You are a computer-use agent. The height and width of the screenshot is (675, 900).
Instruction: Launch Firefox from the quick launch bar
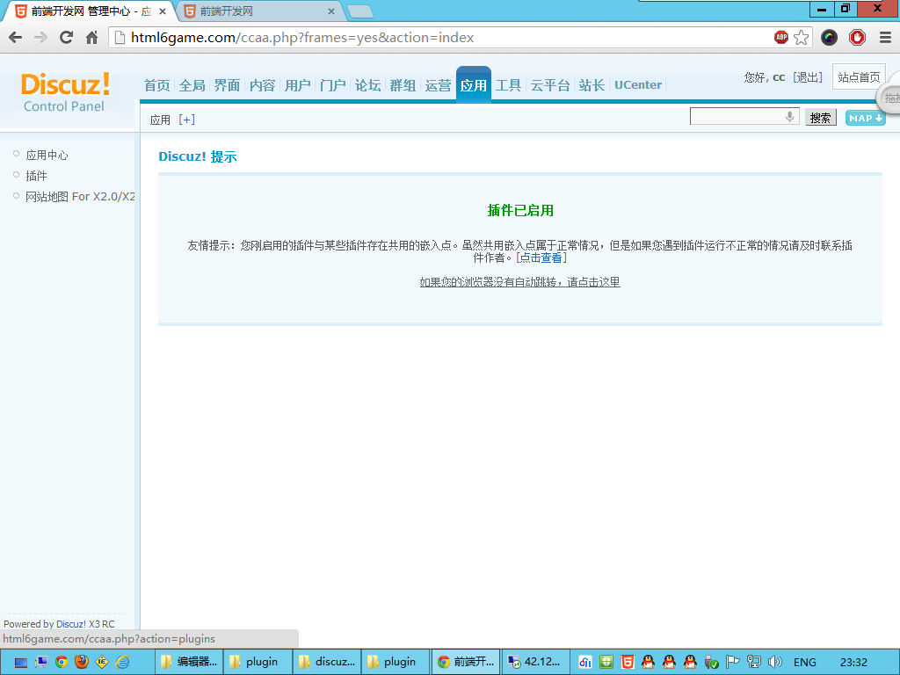point(82,663)
